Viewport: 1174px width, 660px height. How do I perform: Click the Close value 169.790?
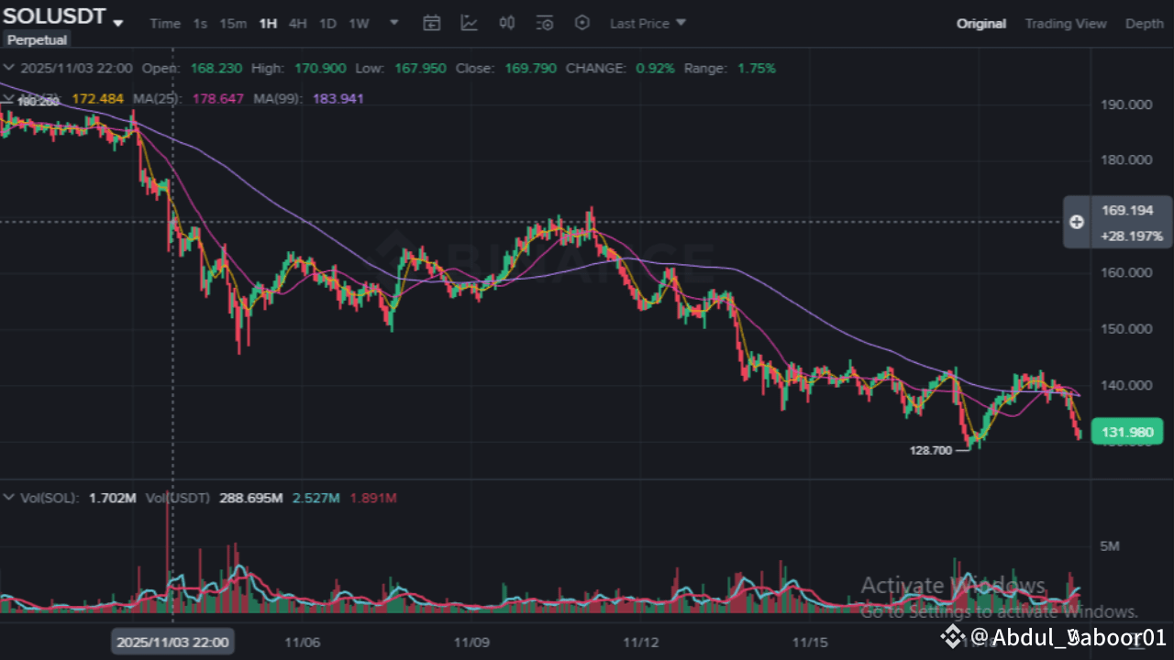click(530, 68)
